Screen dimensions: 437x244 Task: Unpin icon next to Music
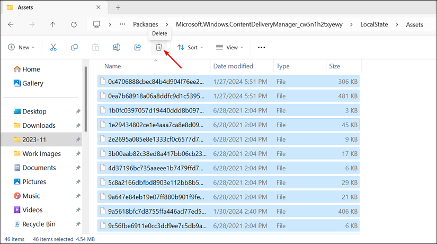pyautogui.click(x=78, y=196)
